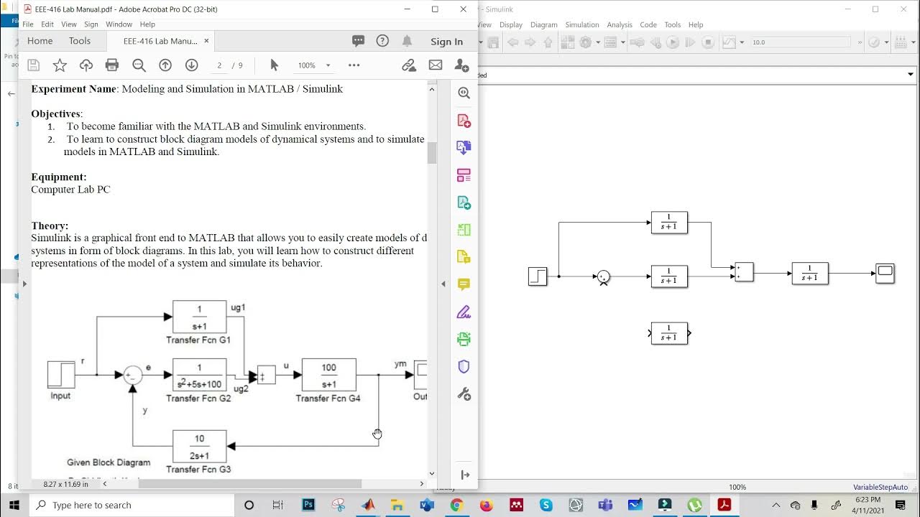Open the Combine Files tool in right pane

pos(464,148)
